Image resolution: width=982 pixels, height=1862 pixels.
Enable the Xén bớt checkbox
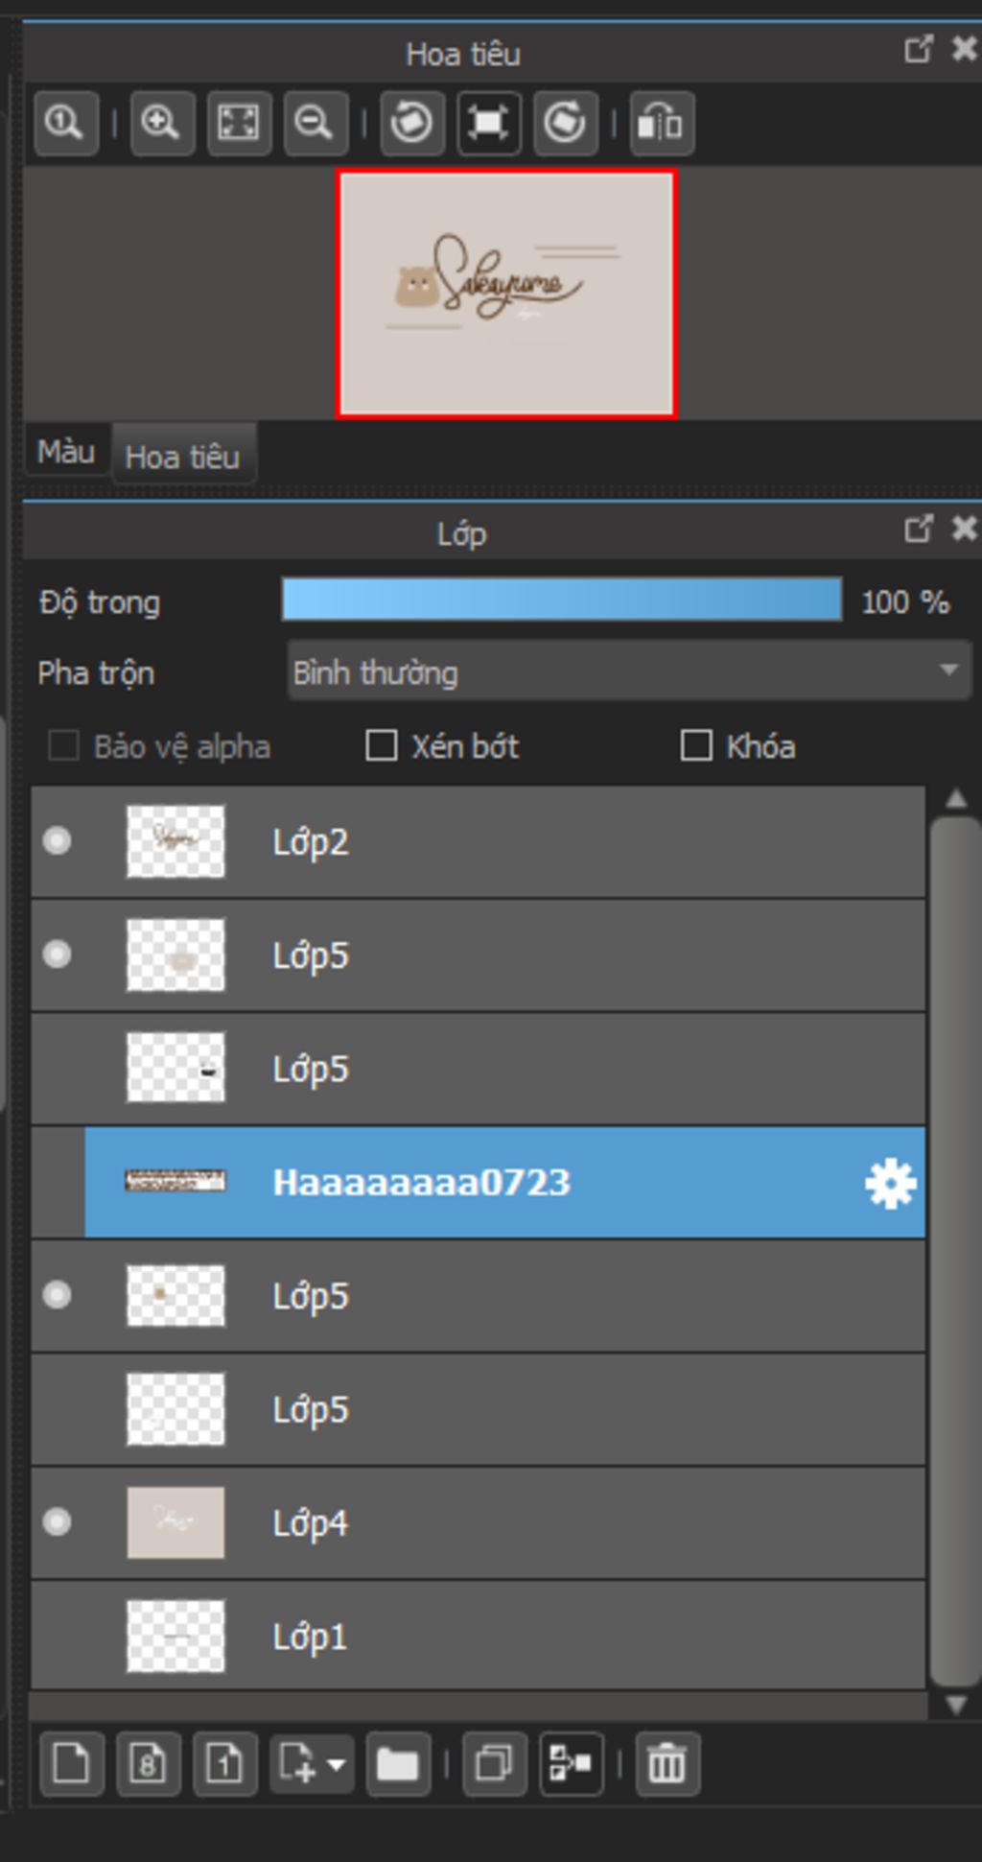382,745
